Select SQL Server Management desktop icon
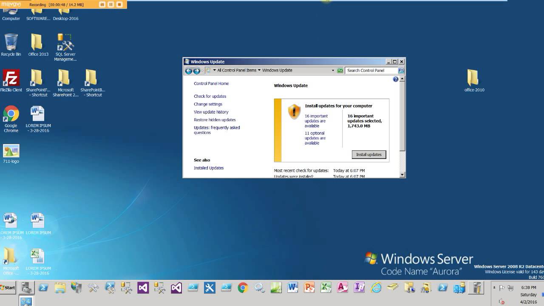Image resolution: width=544 pixels, height=306 pixels. [65, 47]
